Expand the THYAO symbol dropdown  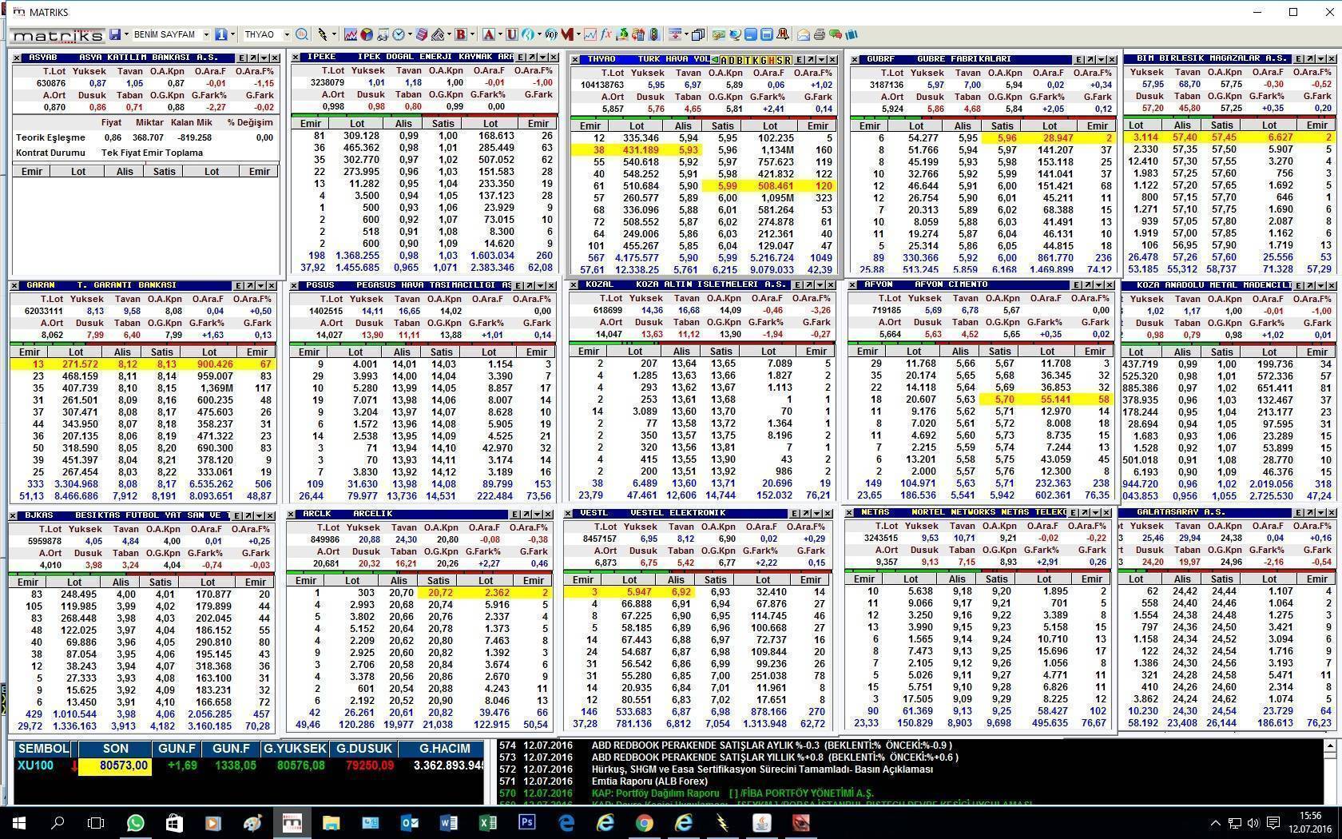click(x=286, y=34)
